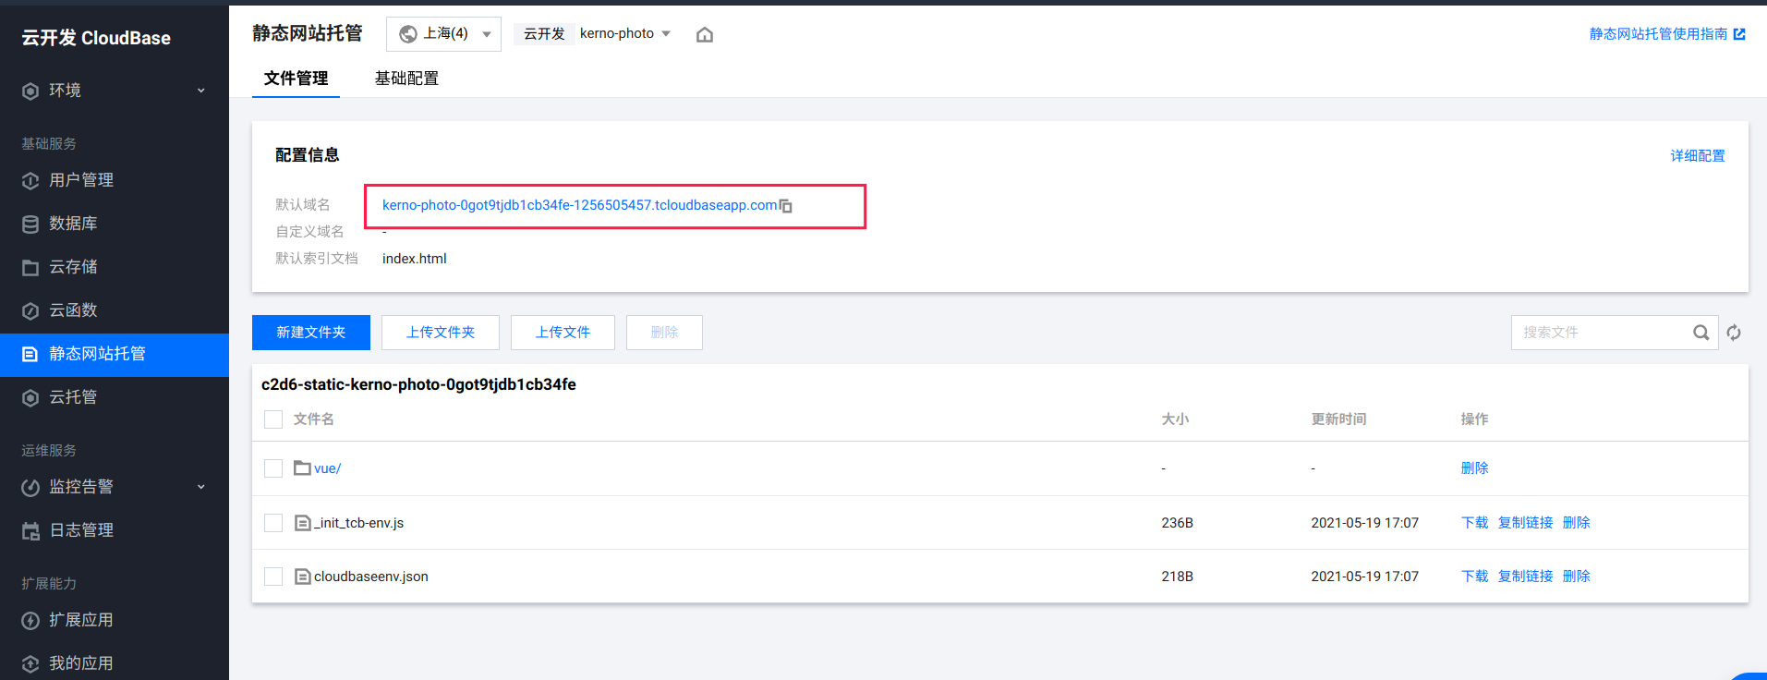Click the 236B size cell
Screen dimensions: 1767x680
[1177, 523]
